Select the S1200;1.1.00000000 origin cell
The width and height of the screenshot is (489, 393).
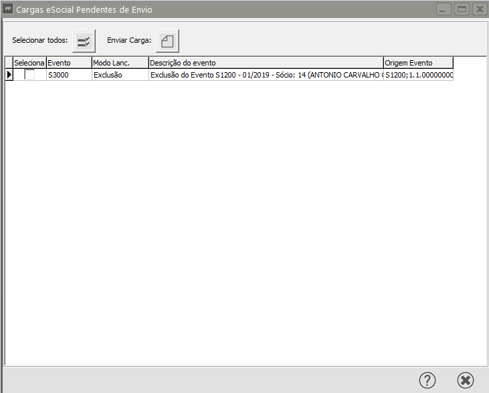point(418,76)
